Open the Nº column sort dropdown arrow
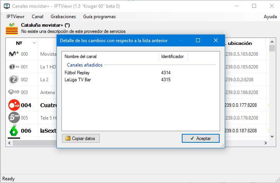The height and width of the screenshot is (183, 280). pyautogui.click(x=34, y=43)
